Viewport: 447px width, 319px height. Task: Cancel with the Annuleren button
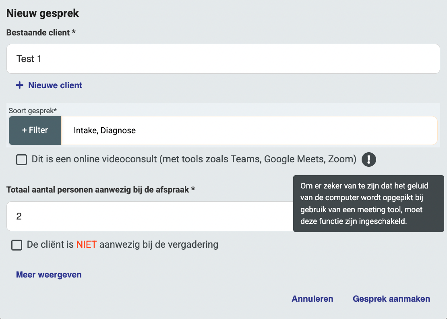[312, 299]
